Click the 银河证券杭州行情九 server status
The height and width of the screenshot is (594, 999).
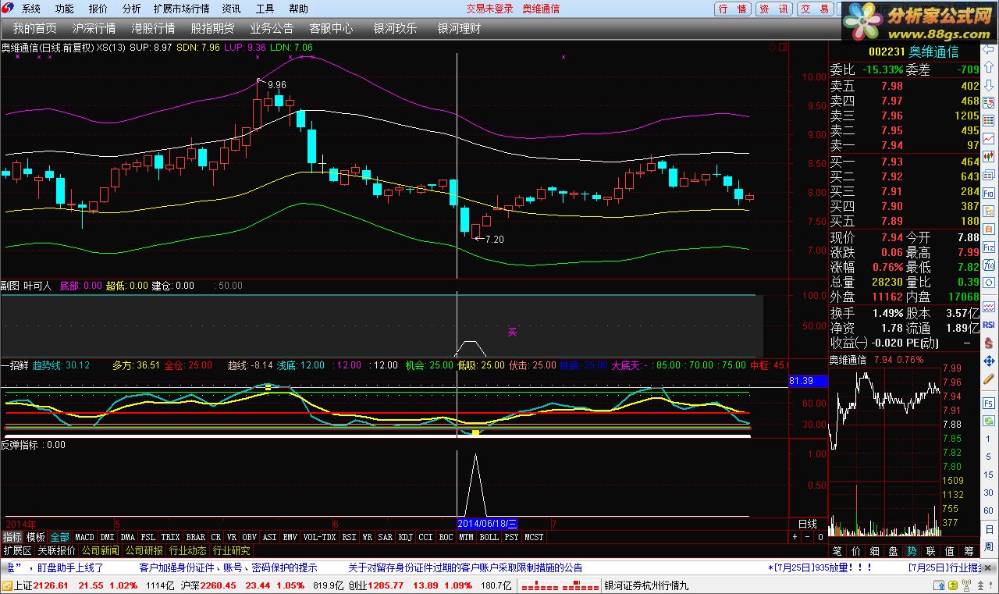click(646, 585)
